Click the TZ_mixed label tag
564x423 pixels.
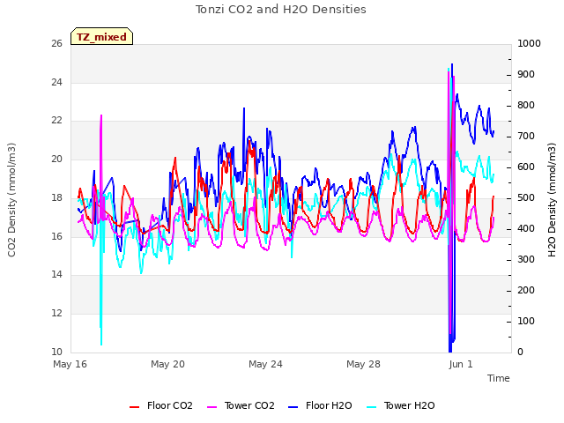[102, 36]
